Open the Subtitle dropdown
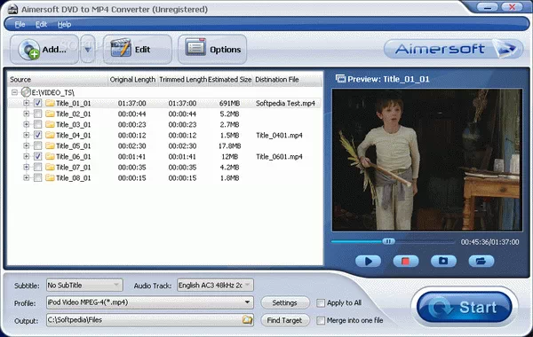The width and height of the screenshot is (533, 337). point(84,285)
